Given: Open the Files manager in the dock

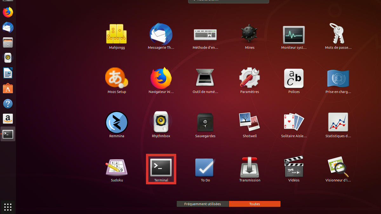Looking at the screenshot, I should pos(8,42).
